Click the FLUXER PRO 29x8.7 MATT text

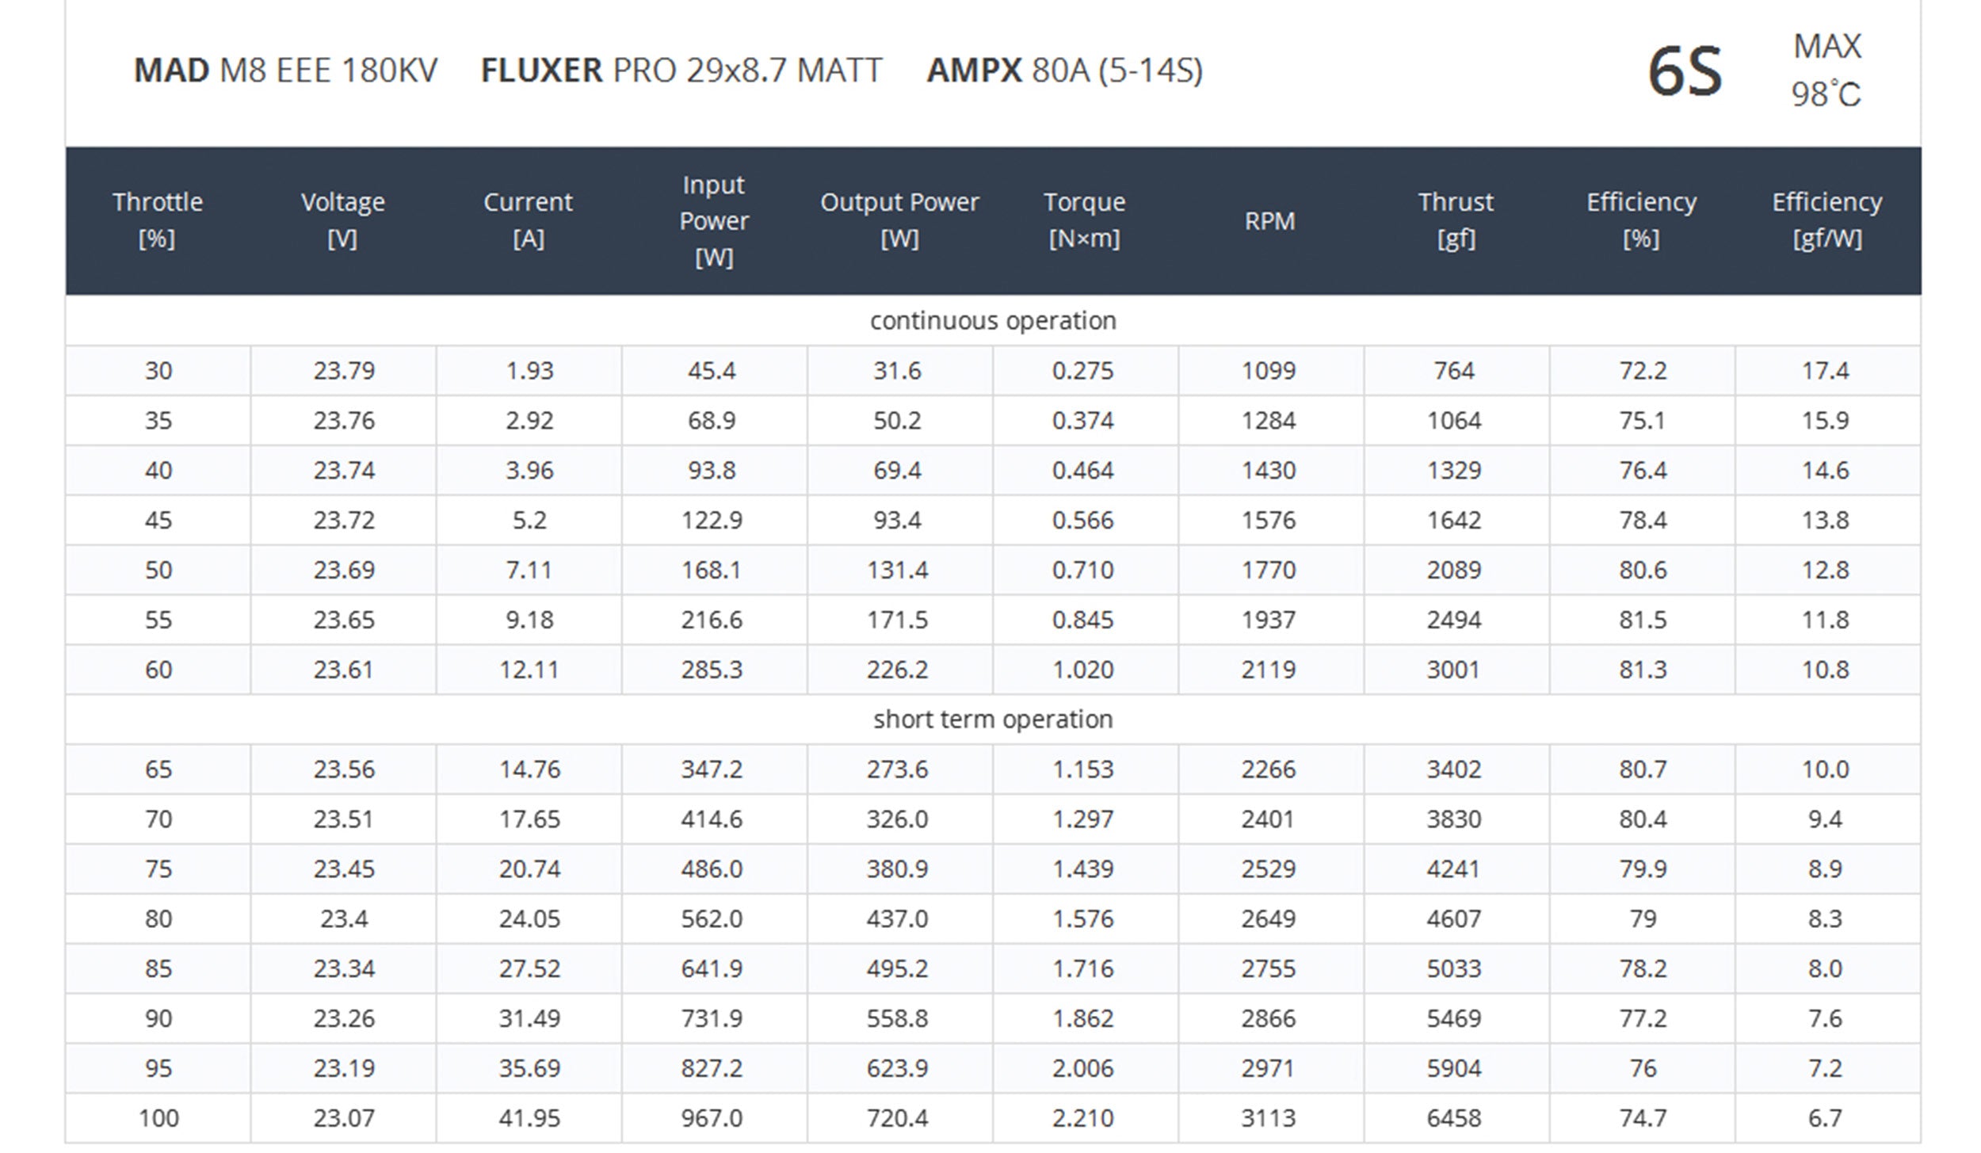[681, 71]
